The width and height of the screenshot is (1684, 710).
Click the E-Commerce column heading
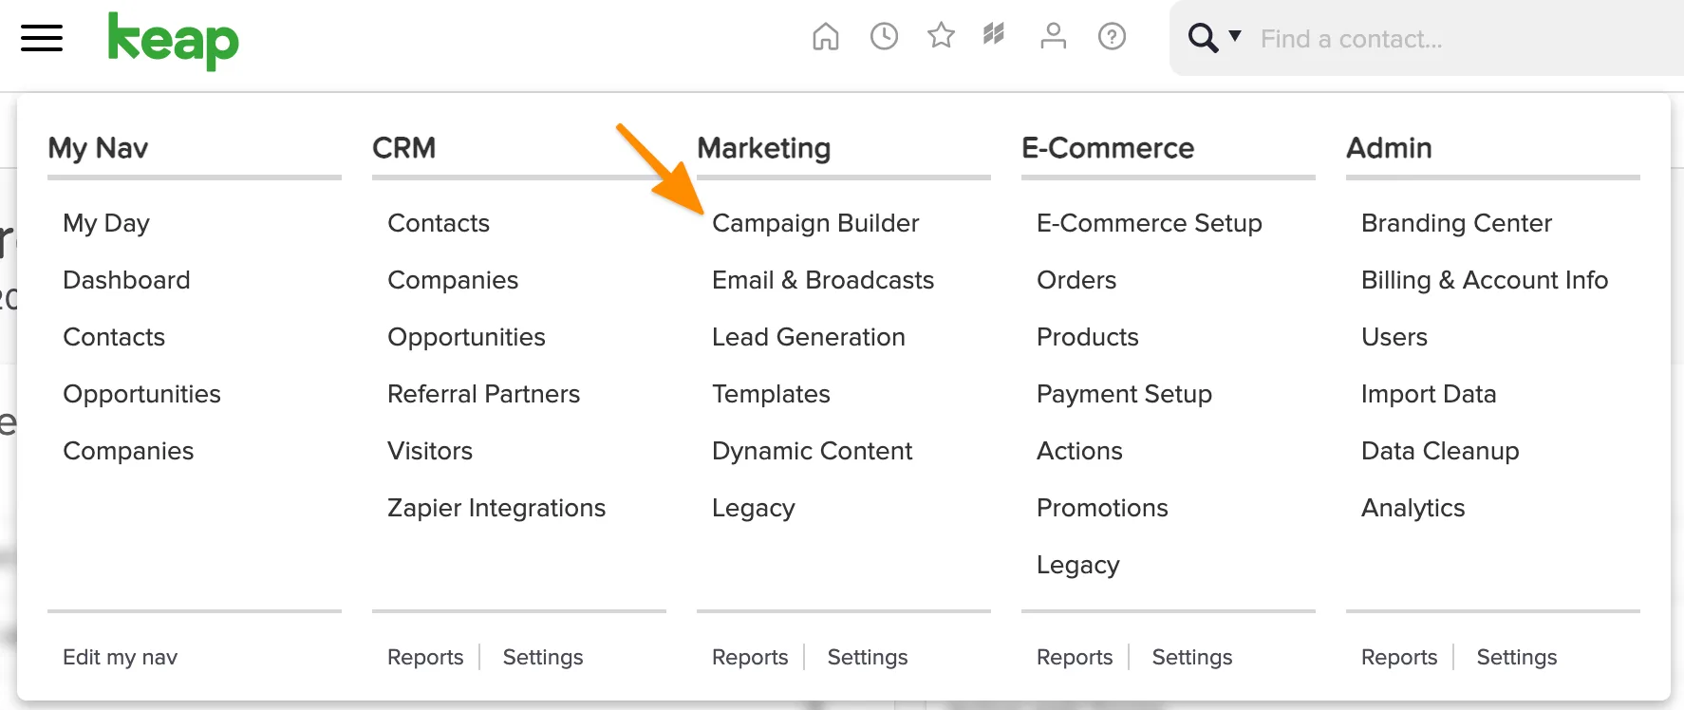(1108, 148)
